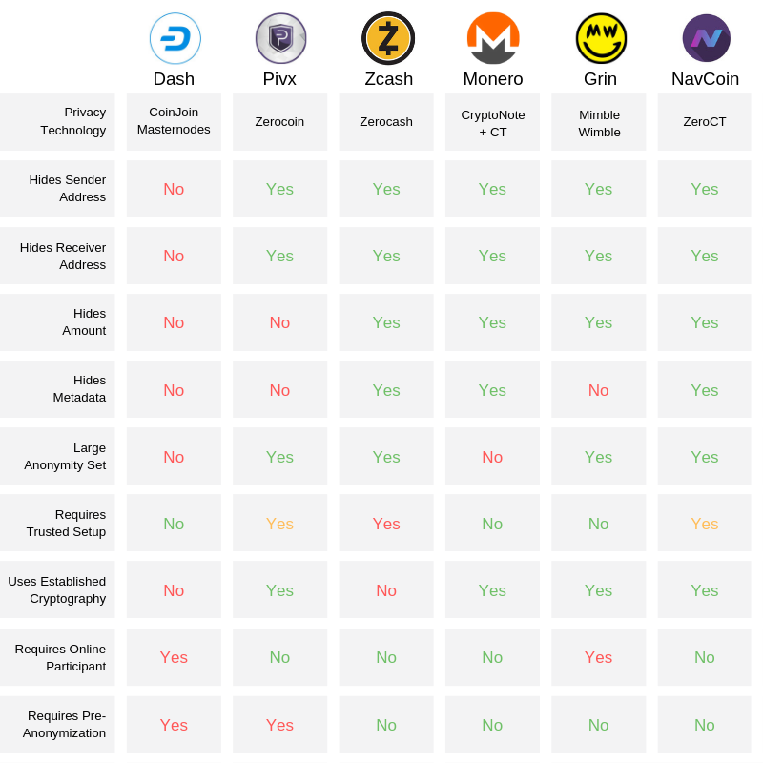This screenshot has height=763, width=763.
Task: Select the Zcash logo icon
Action: [x=387, y=39]
